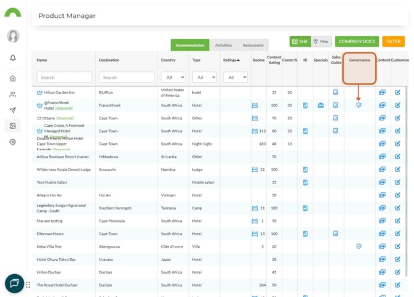
Task: Click Mobile safari type cell
Action: click(203, 182)
